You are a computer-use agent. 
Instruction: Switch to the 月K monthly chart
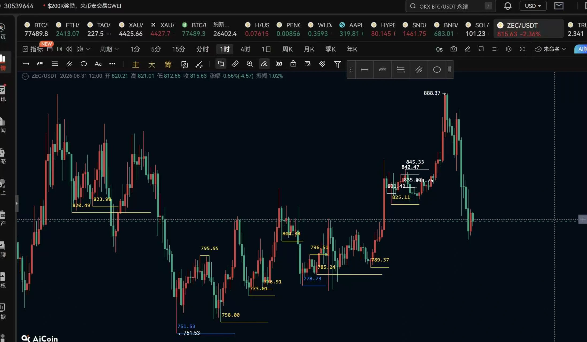[309, 49]
